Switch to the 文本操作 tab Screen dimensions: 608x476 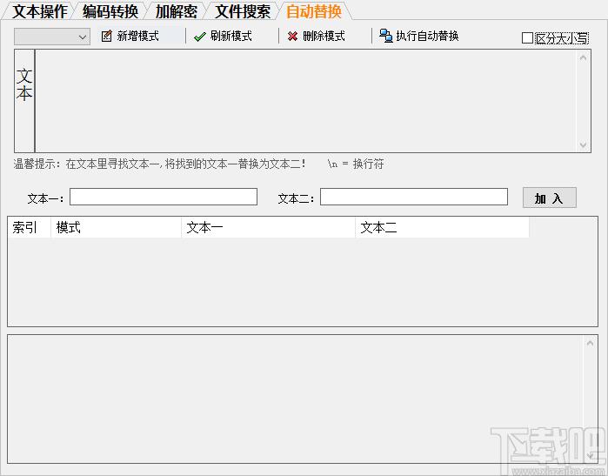coord(40,11)
